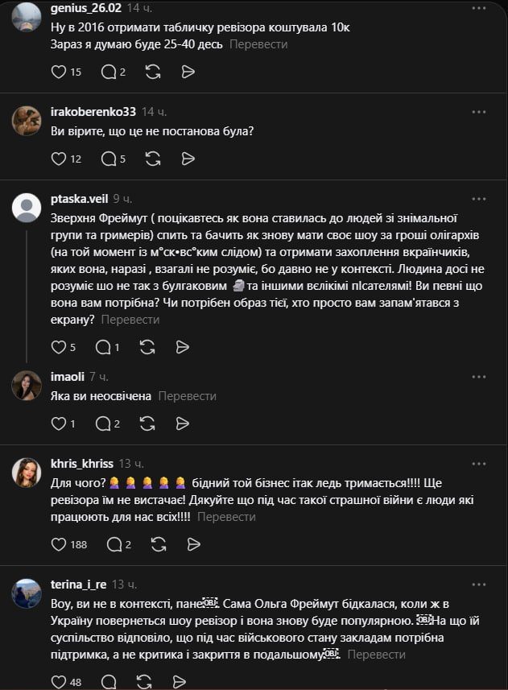The image size is (508, 690).
Task: Translate ptaska.veil's comment with Перевести
Action: pos(130,320)
